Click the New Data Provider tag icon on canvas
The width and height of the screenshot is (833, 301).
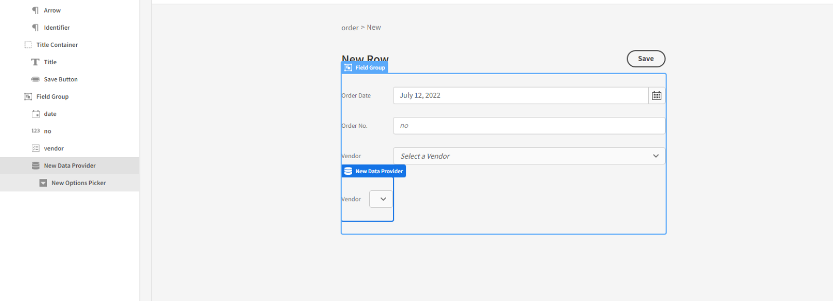(x=348, y=171)
